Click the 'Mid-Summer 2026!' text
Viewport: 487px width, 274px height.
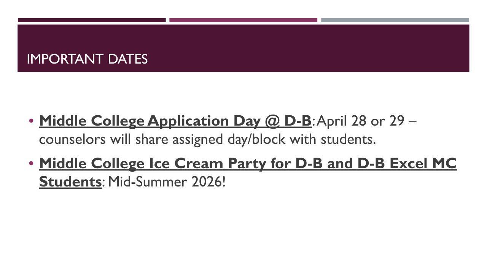tap(167, 182)
